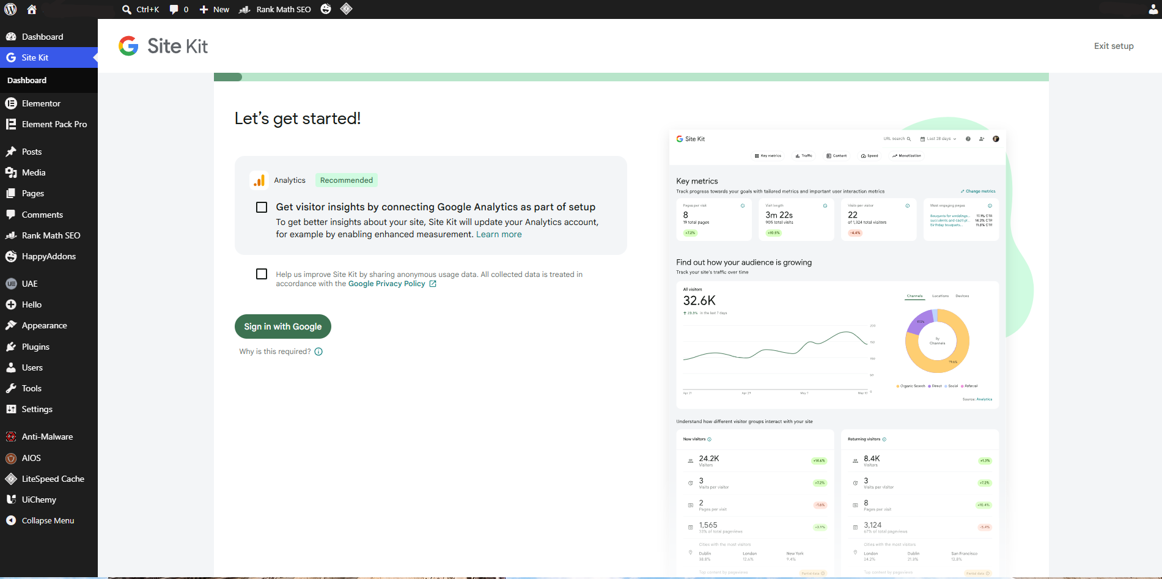The image size is (1162, 579).
Task: Click the diamond icon in admin bar
Action: coord(346,9)
